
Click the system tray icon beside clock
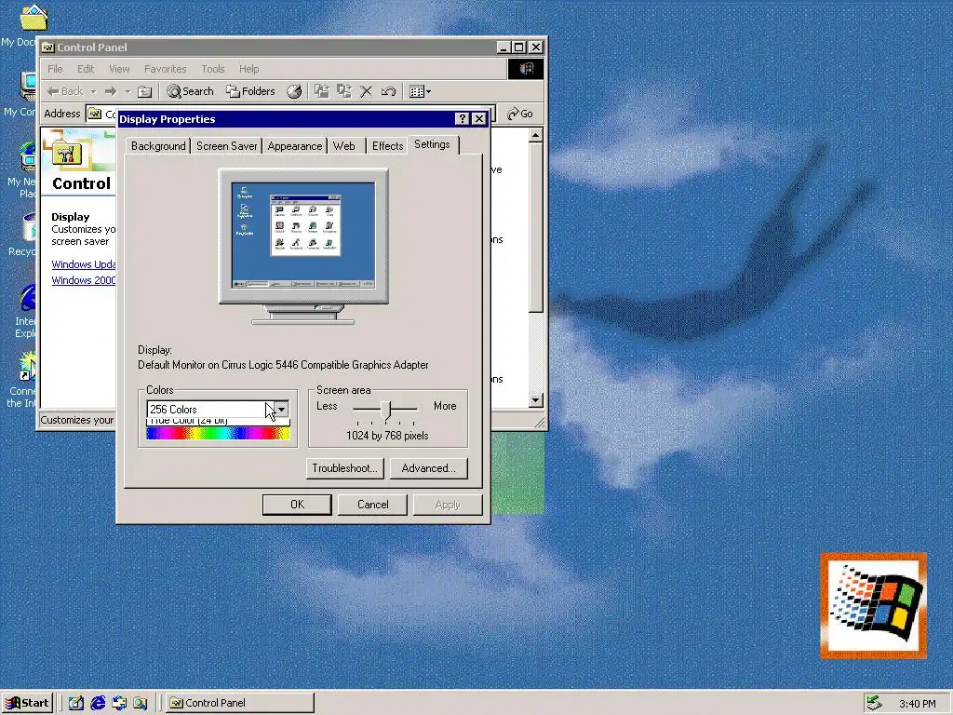(x=874, y=703)
